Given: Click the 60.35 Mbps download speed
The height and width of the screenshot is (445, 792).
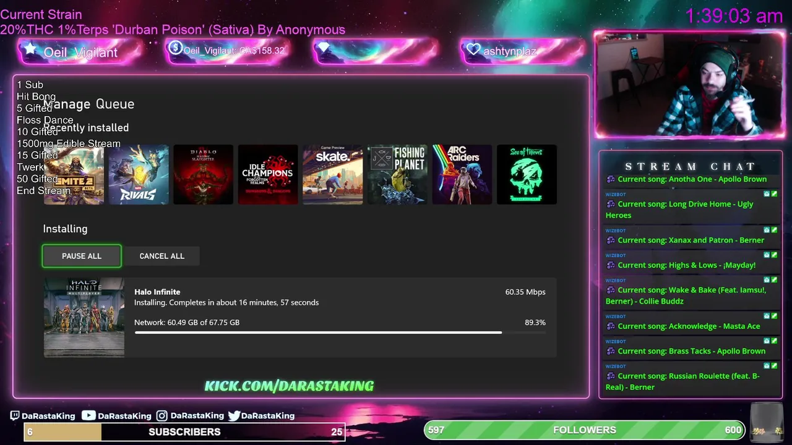Looking at the screenshot, I should pyautogui.click(x=525, y=292).
